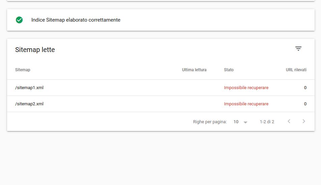Click URL rilevati value for sitemap2.xml
The height and width of the screenshot is (185, 321).
click(305, 104)
